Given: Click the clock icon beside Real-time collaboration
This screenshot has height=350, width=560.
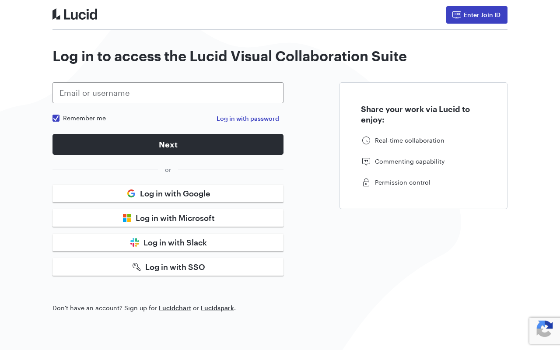Looking at the screenshot, I should pos(366,140).
